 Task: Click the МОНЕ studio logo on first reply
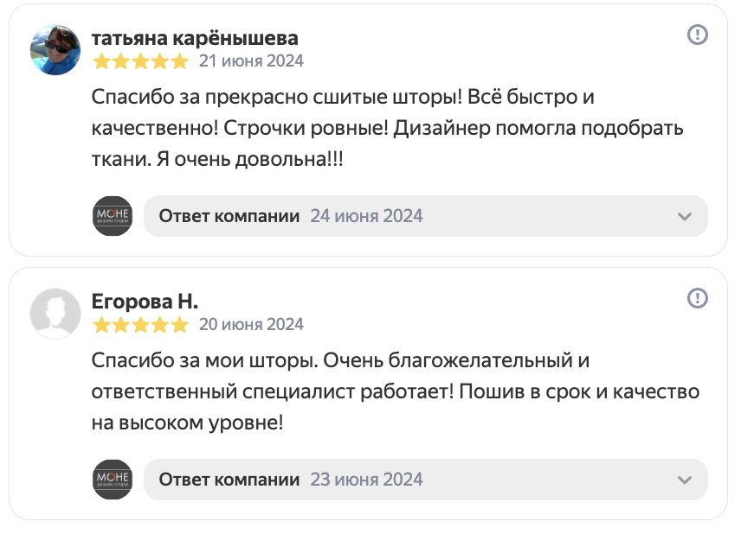pos(112,215)
